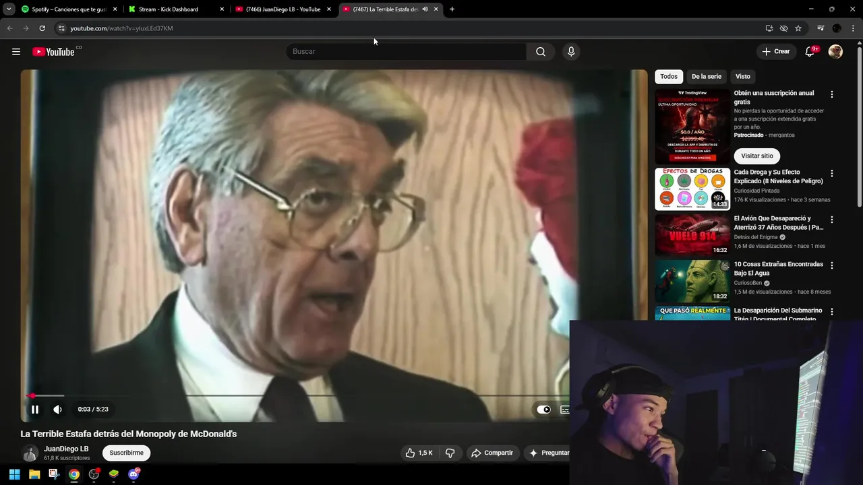Open more options for the TradingView ad
The image size is (863, 485).
pos(831,94)
